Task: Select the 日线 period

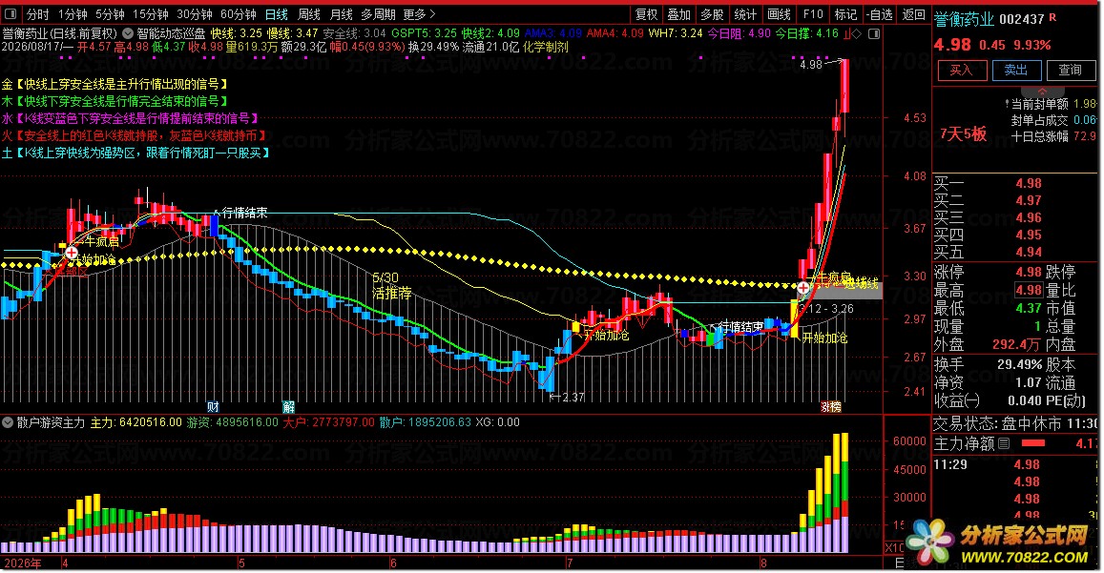Action: (277, 14)
